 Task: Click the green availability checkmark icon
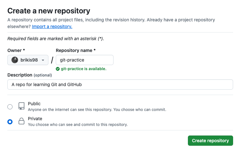(x=58, y=69)
